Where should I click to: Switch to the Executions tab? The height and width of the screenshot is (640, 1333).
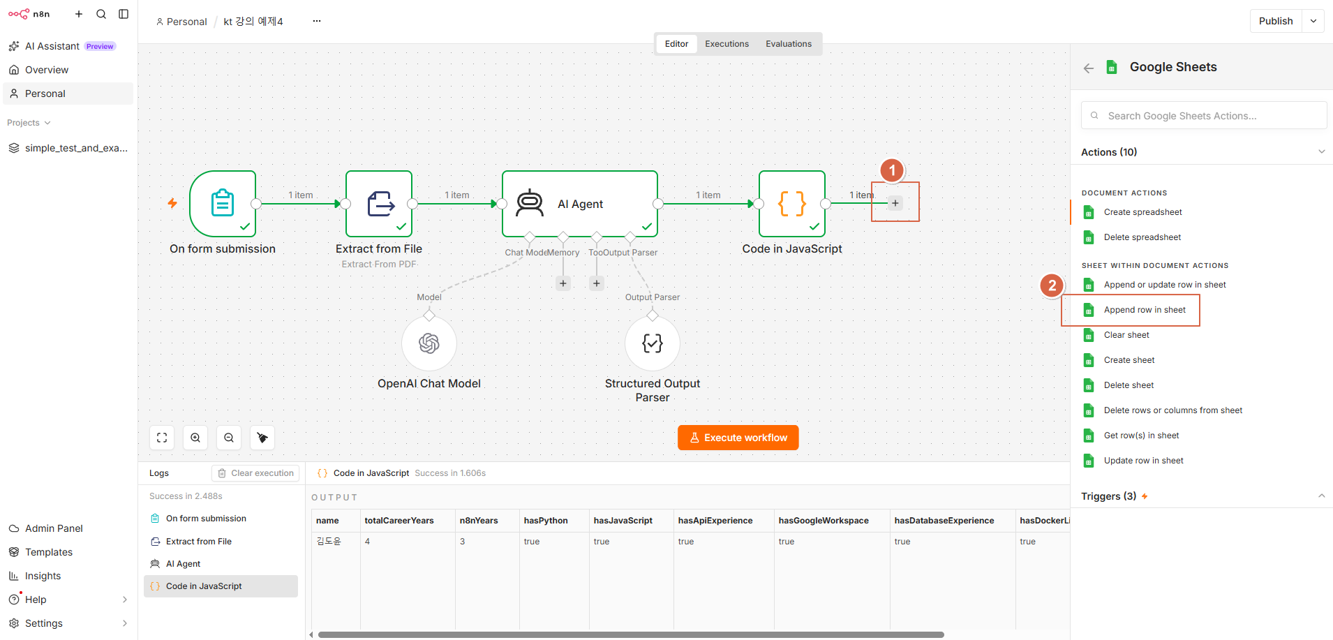[x=727, y=44]
